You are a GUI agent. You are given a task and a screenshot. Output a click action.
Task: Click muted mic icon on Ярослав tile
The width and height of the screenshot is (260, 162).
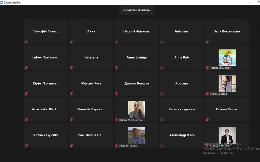pyautogui.click(x=162, y=94)
